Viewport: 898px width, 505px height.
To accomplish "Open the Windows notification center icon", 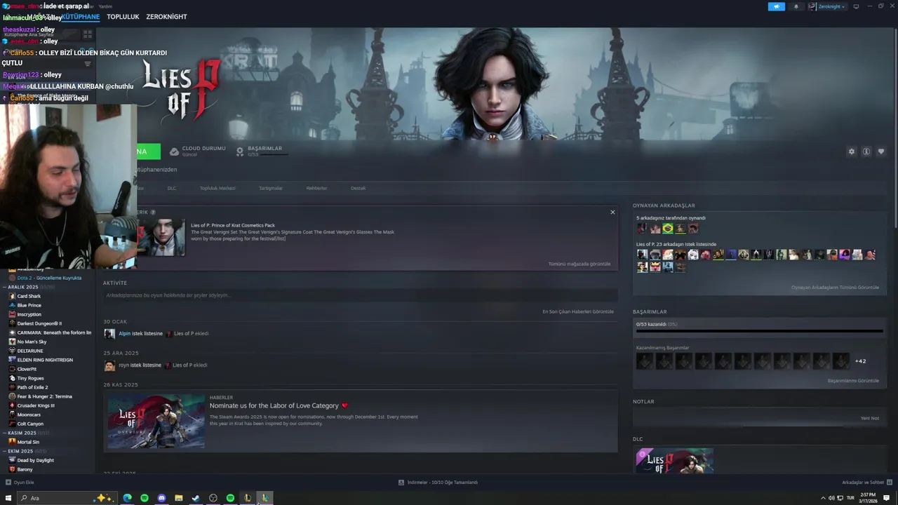I will 887,498.
